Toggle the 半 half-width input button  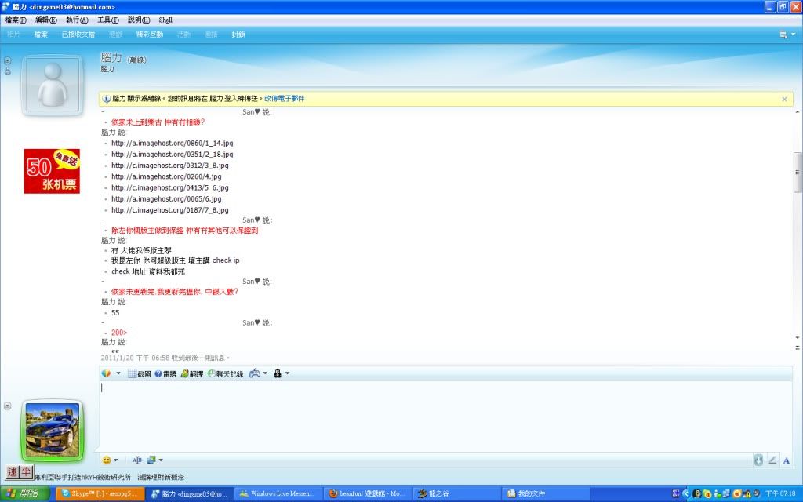point(26,472)
